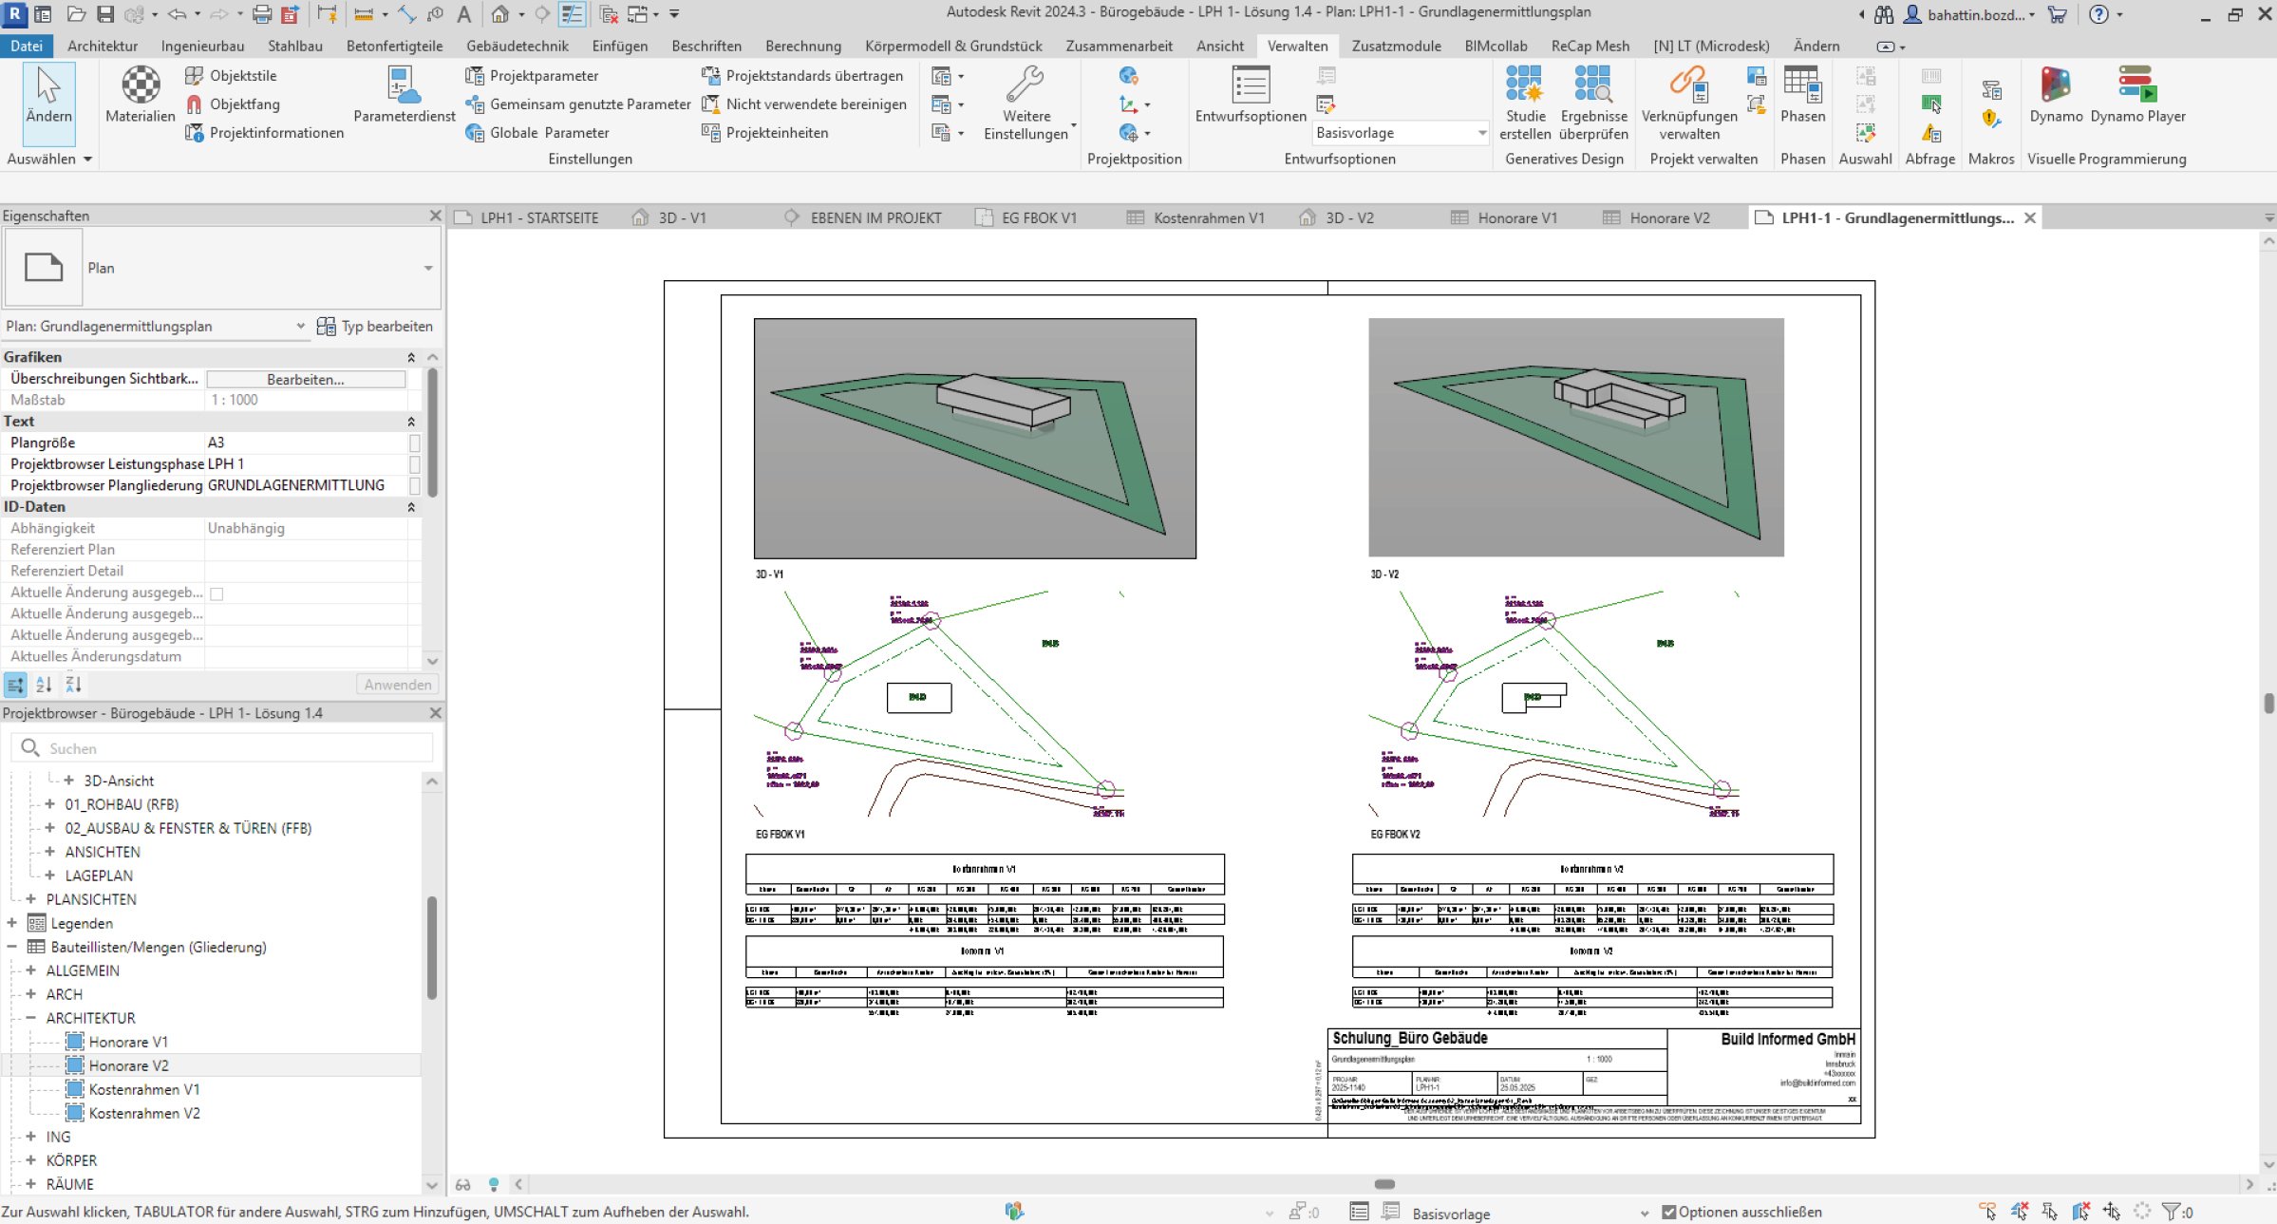Select the Kostenrahmen V2 schedule item
The height and width of the screenshot is (1224, 2277).
point(144,1113)
